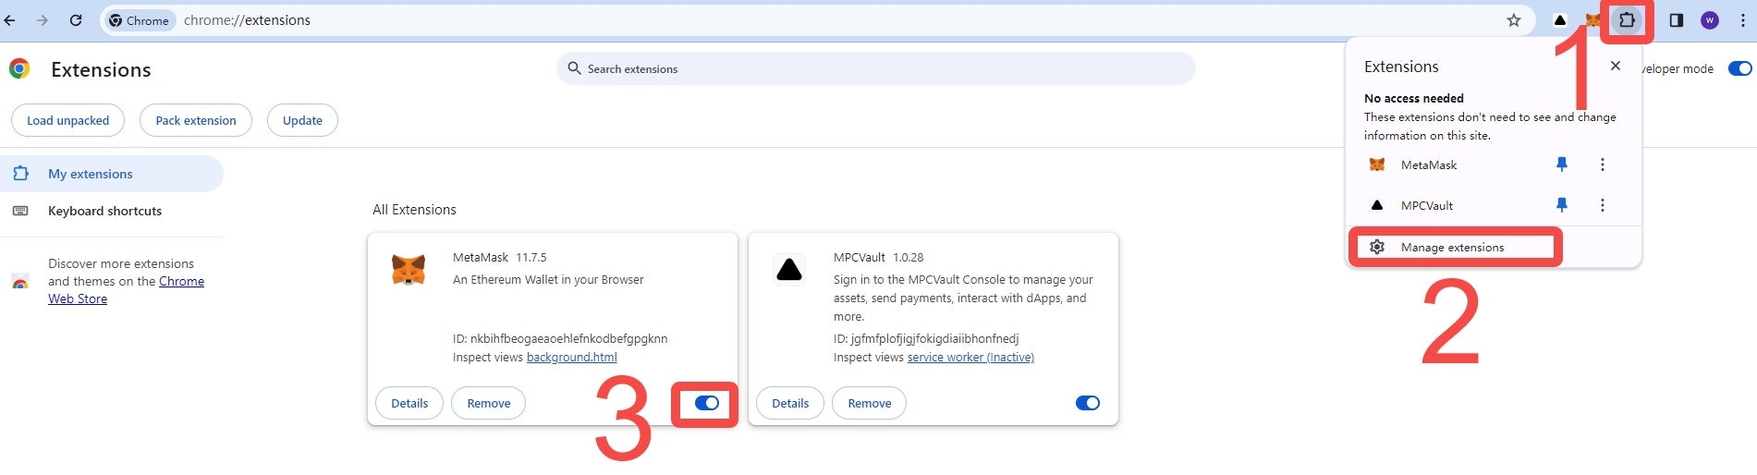The height and width of the screenshot is (475, 1757).
Task: Bookmark this page with the star icon
Action: [1514, 20]
